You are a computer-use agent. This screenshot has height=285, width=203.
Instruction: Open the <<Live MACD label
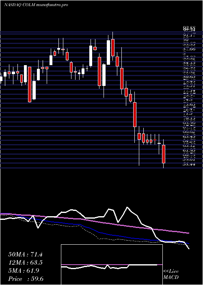[171, 274]
